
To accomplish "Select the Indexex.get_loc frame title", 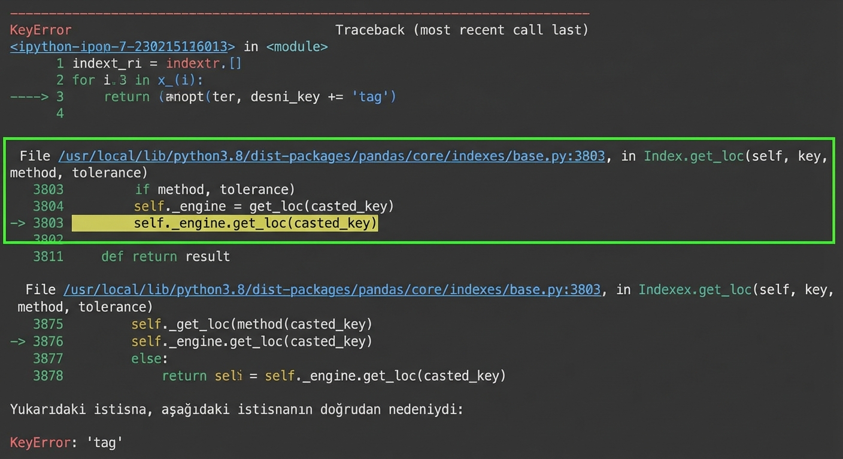I will 695,290.
